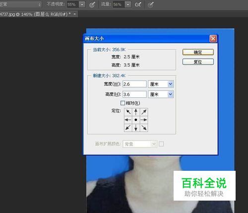Set anchor to top-right arrow

click(x=144, y=112)
